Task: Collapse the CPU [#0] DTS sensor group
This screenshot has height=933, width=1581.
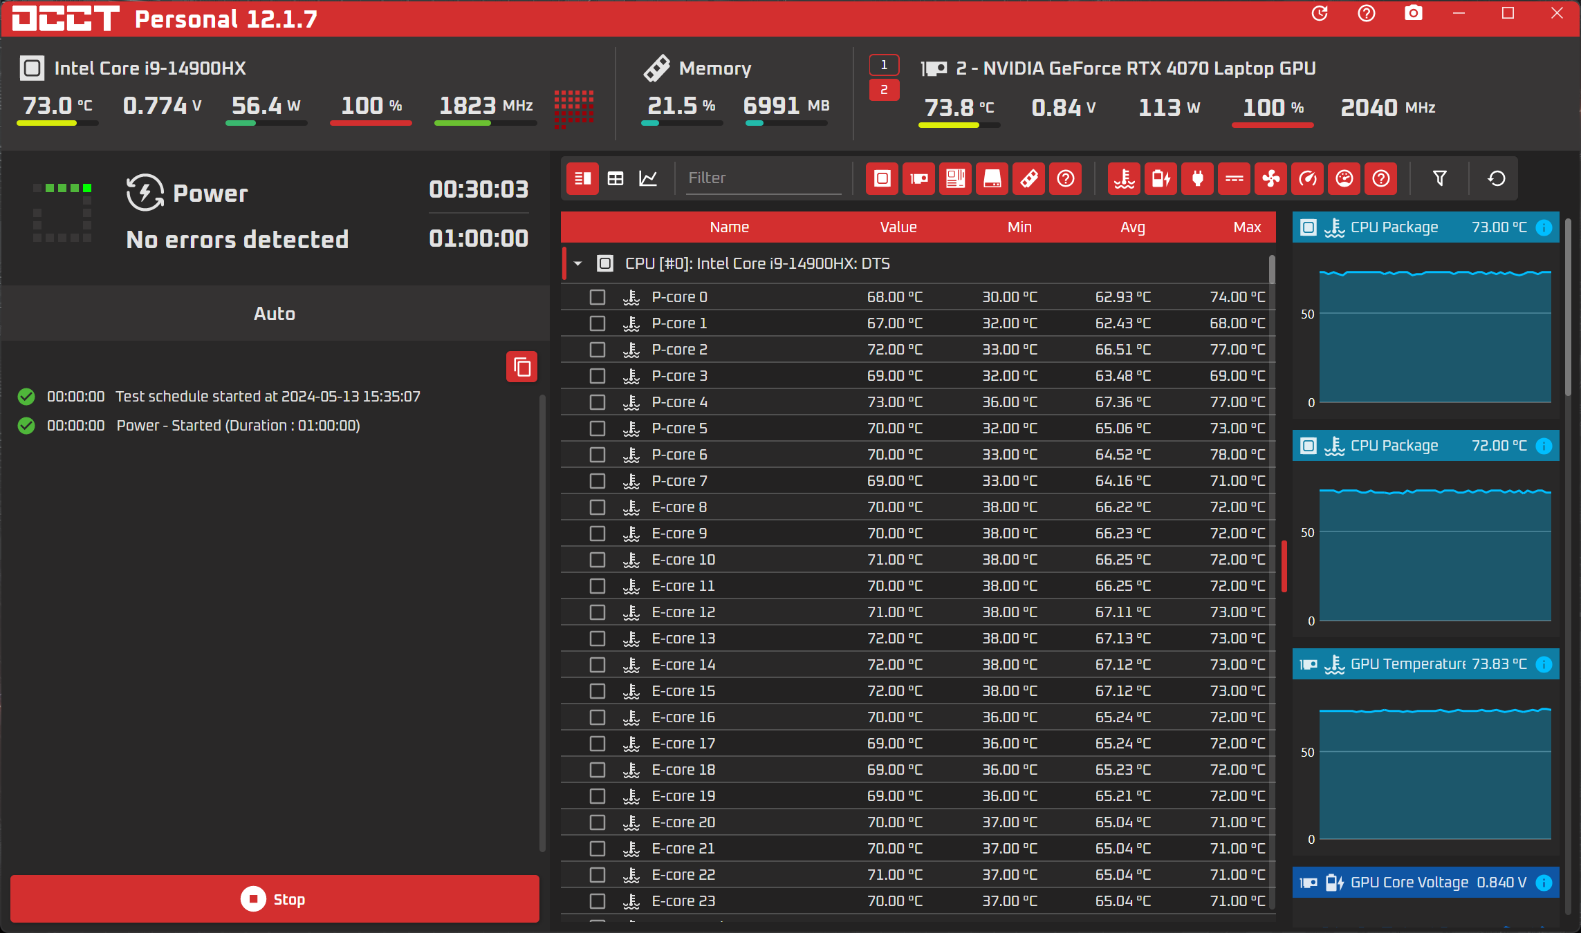Action: [577, 263]
